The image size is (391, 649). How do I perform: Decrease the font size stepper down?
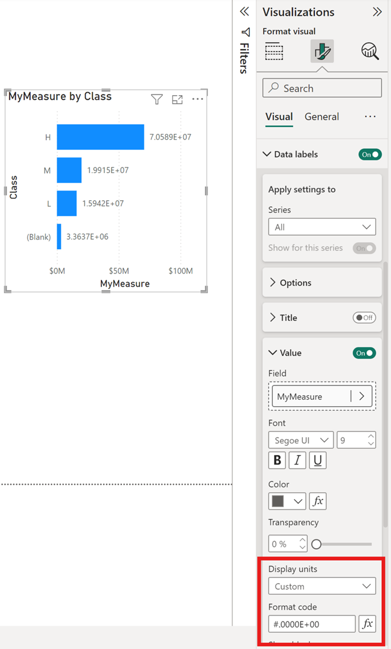[371, 444]
